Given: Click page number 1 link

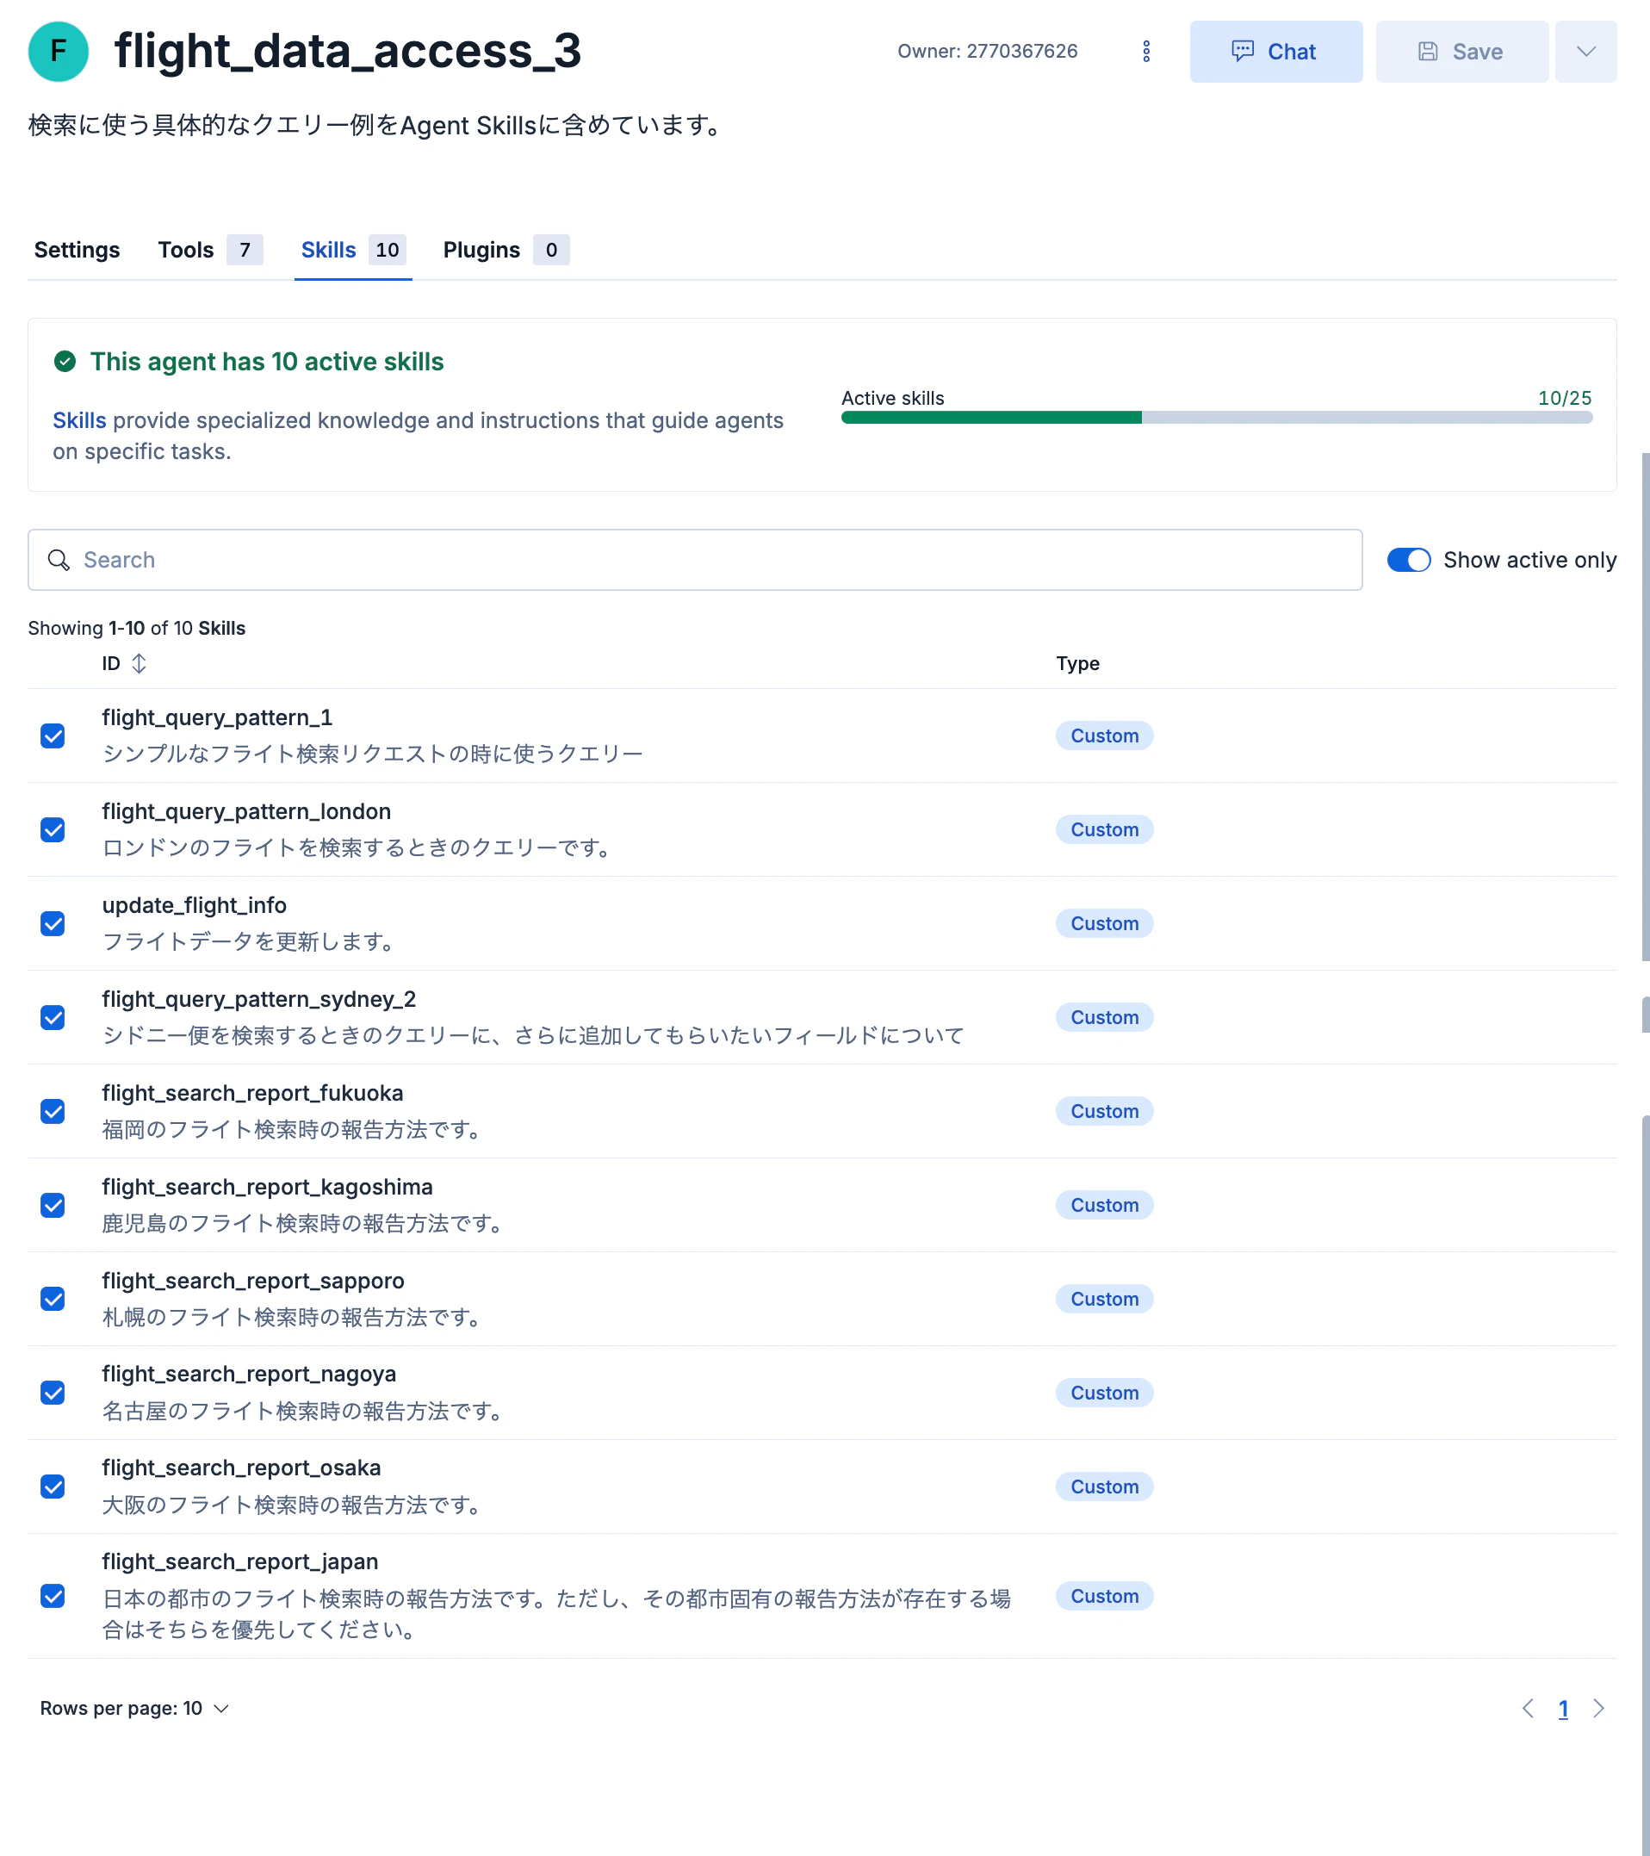Looking at the screenshot, I should tap(1563, 1709).
